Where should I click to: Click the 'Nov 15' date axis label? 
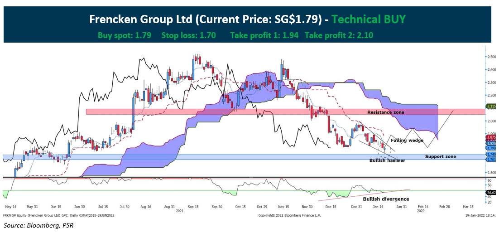[x=284, y=207]
